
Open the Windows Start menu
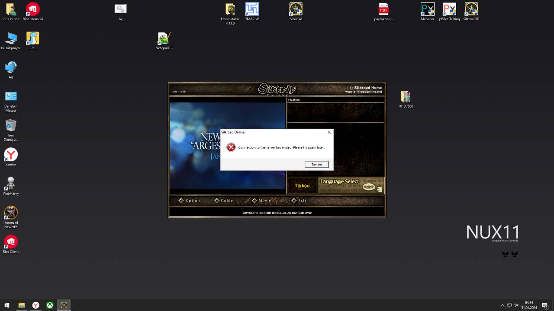(x=7, y=305)
